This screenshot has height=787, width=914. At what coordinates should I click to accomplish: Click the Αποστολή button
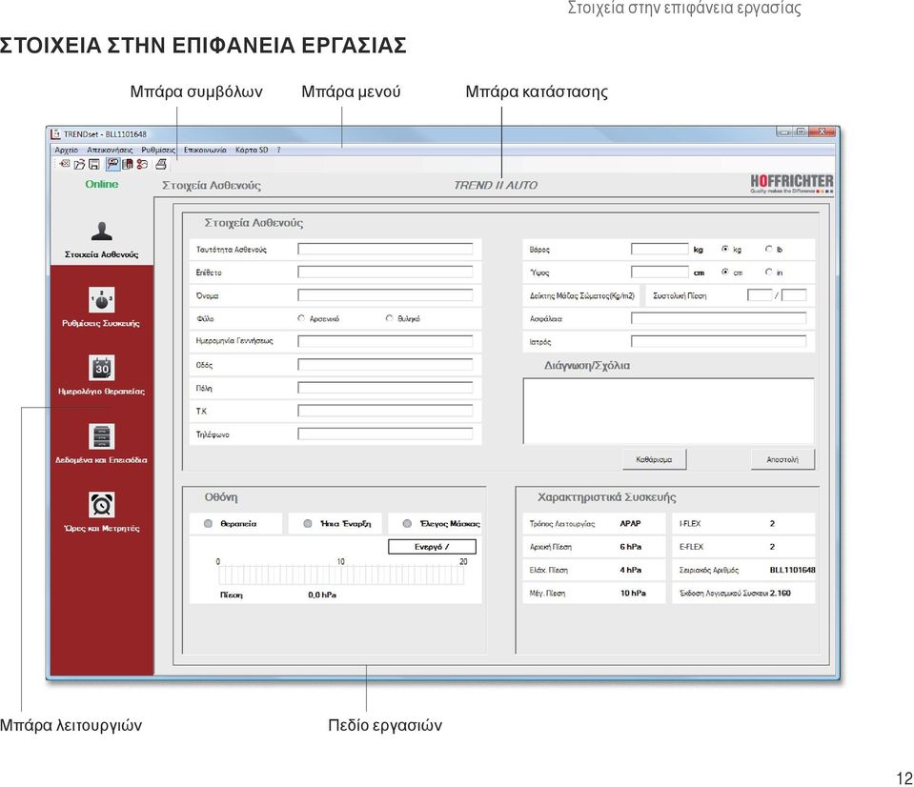(x=782, y=459)
